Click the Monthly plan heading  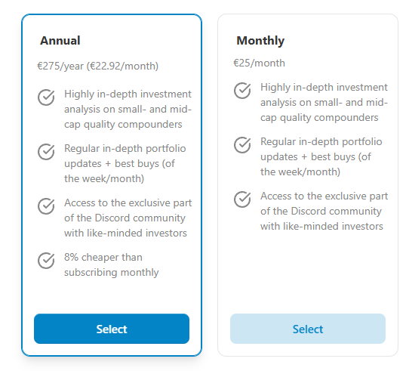click(260, 41)
